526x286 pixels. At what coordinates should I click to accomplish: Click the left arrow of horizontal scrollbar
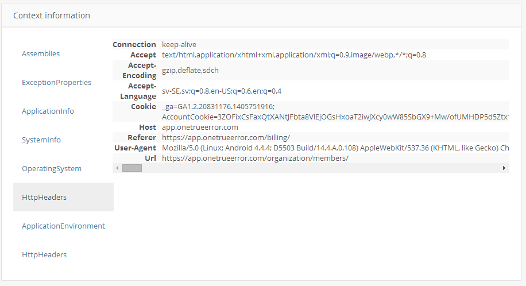click(x=117, y=168)
